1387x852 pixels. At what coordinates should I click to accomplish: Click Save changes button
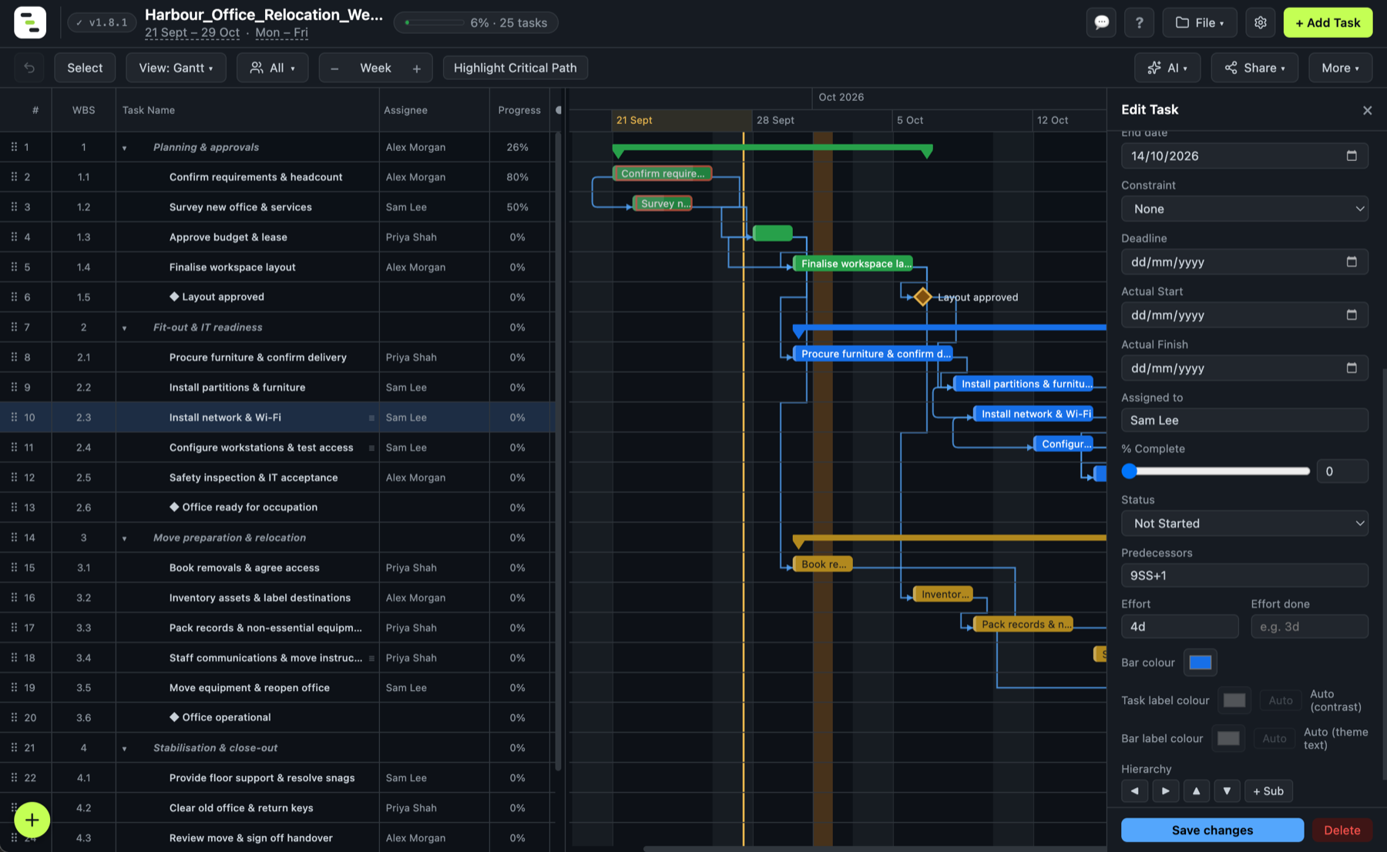1212,830
